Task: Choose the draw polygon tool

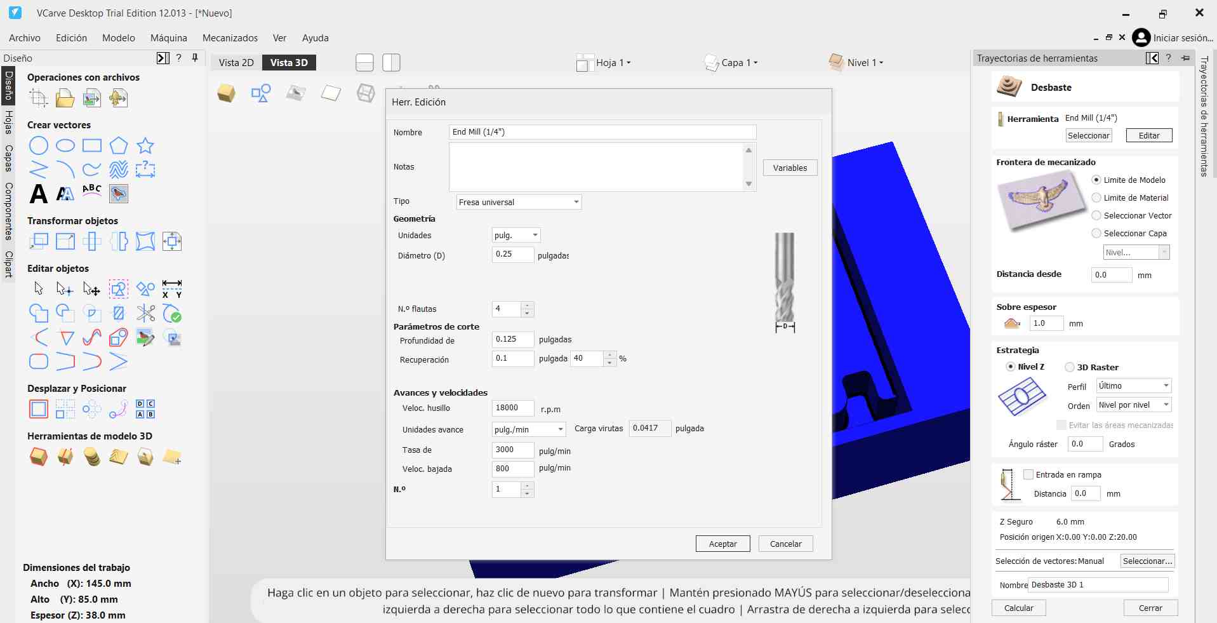Action: coord(119,145)
